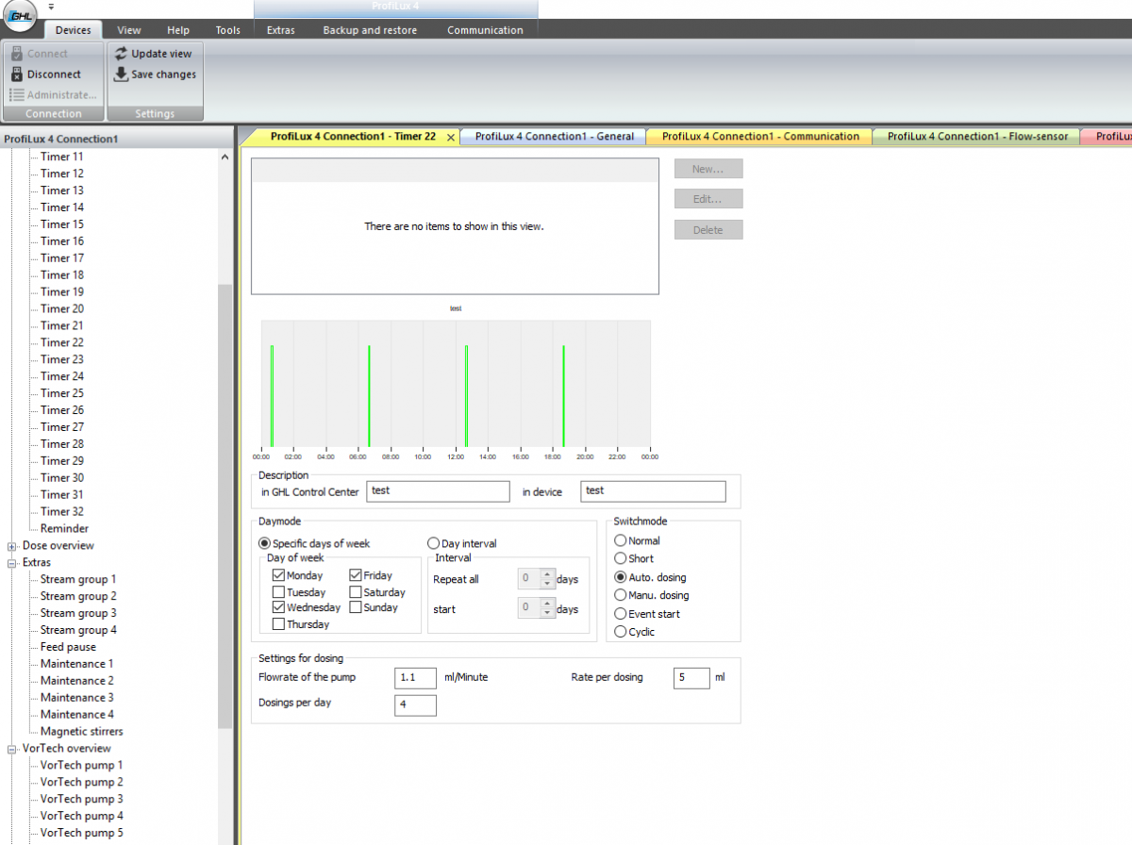Image resolution: width=1132 pixels, height=845 pixels.
Task: Switch to Connection1 - Flow-sensor document tab
Action: click(x=978, y=137)
